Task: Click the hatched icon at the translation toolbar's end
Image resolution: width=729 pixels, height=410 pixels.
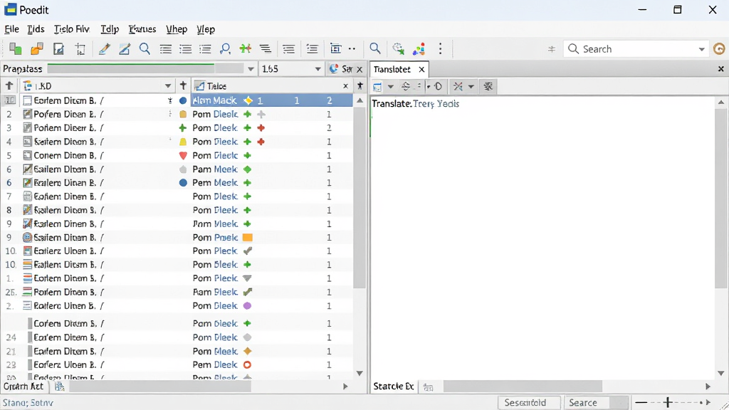Action: pos(488,86)
